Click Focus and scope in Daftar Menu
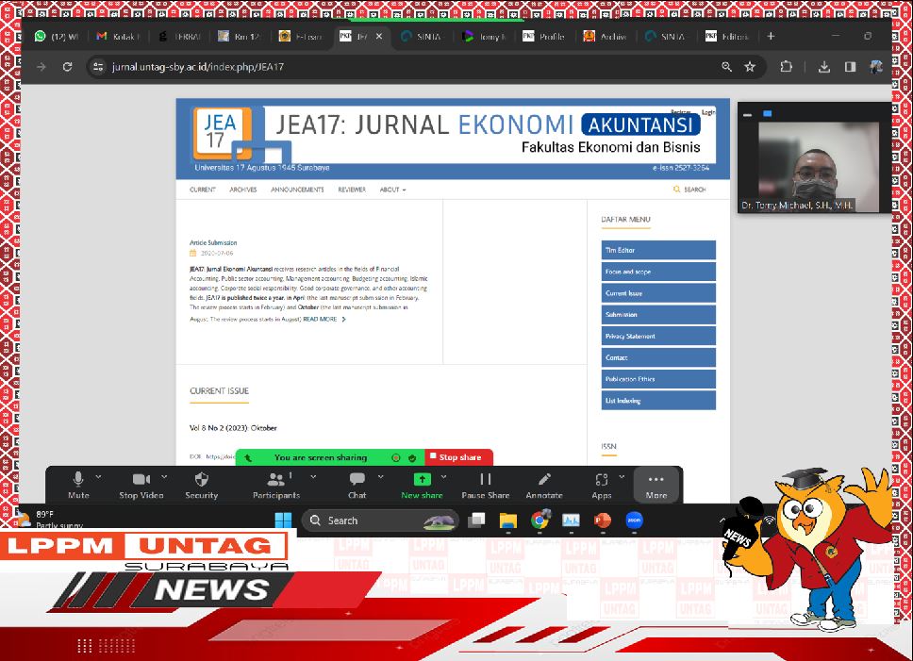 (658, 272)
